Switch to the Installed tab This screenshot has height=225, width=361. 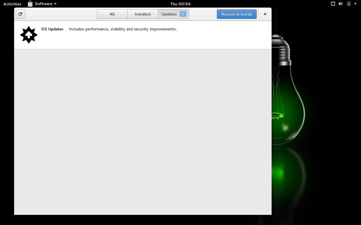pos(142,14)
